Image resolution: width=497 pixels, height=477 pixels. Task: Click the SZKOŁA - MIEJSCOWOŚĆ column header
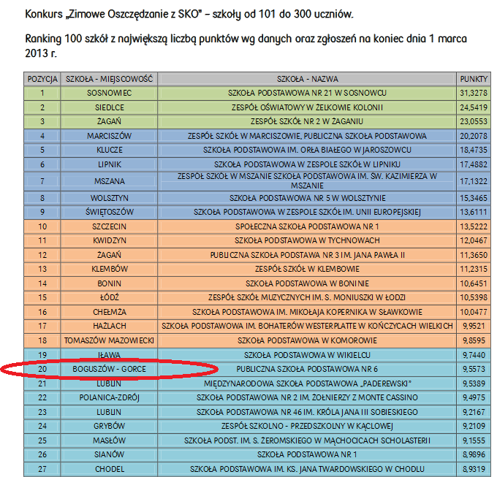coord(109,79)
